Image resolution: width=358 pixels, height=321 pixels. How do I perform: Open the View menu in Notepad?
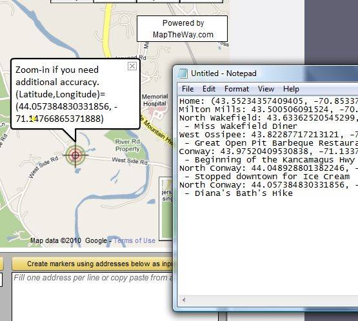(x=266, y=89)
